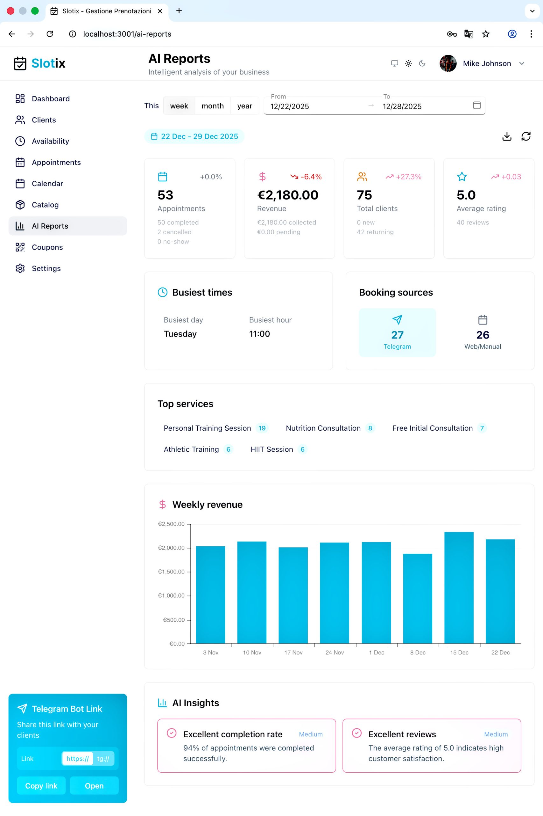The image size is (543, 816).
Task: Click the browser bookmark star icon
Action: click(x=485, y=34)
